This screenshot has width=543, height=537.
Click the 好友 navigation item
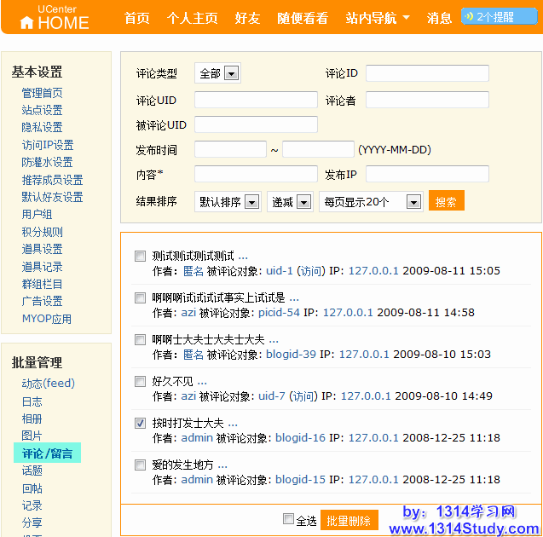[246, 18]
